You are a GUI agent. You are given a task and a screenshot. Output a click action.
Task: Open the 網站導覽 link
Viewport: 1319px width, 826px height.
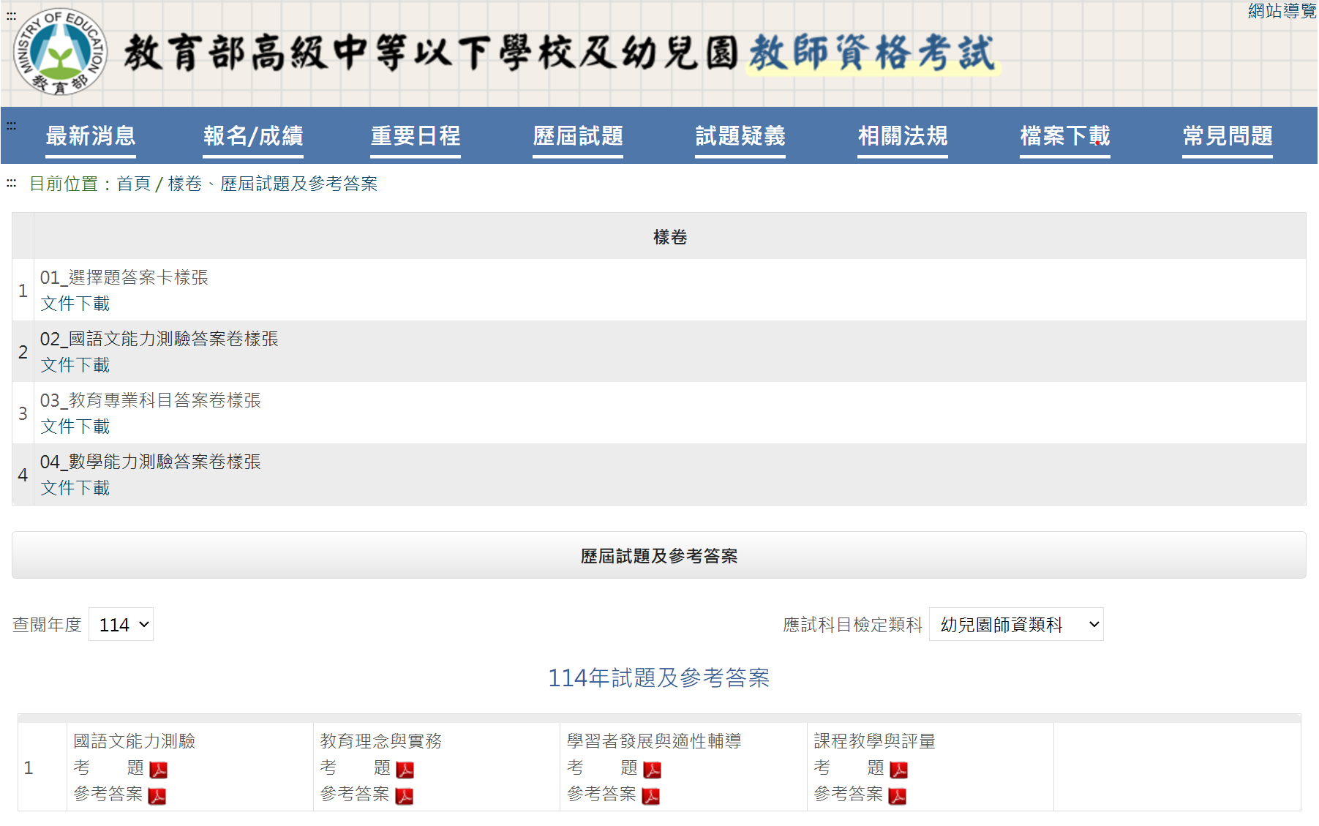tap(1281, 11)
